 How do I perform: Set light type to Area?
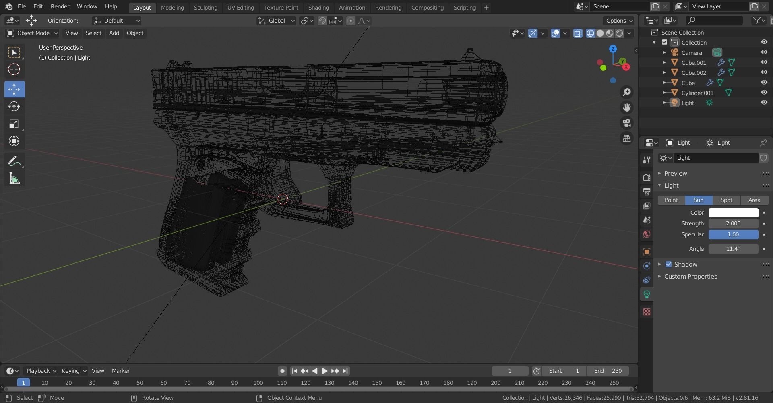(x=754, y=200)
